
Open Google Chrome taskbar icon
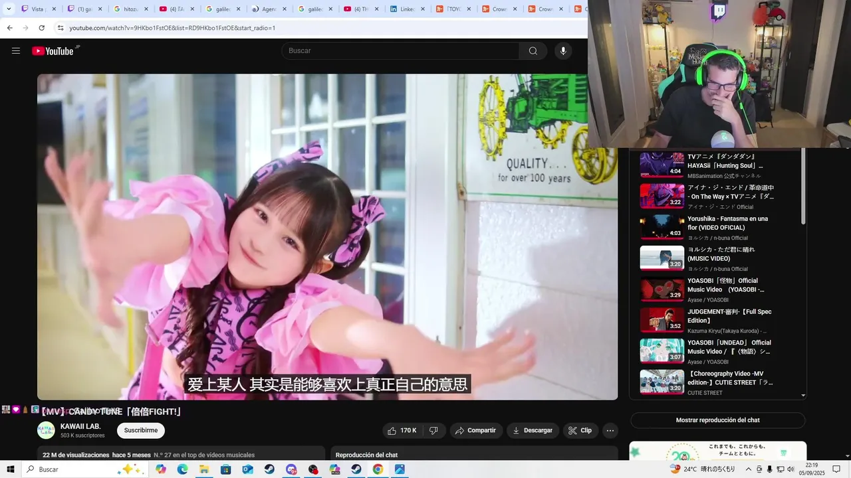point(378,469)
